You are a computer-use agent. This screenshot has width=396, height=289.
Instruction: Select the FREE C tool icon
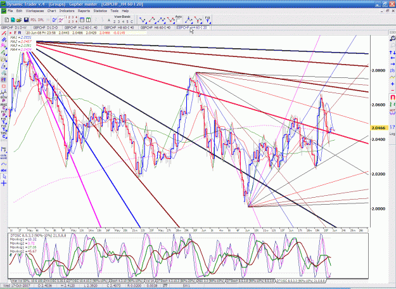[x=4, y=106]
